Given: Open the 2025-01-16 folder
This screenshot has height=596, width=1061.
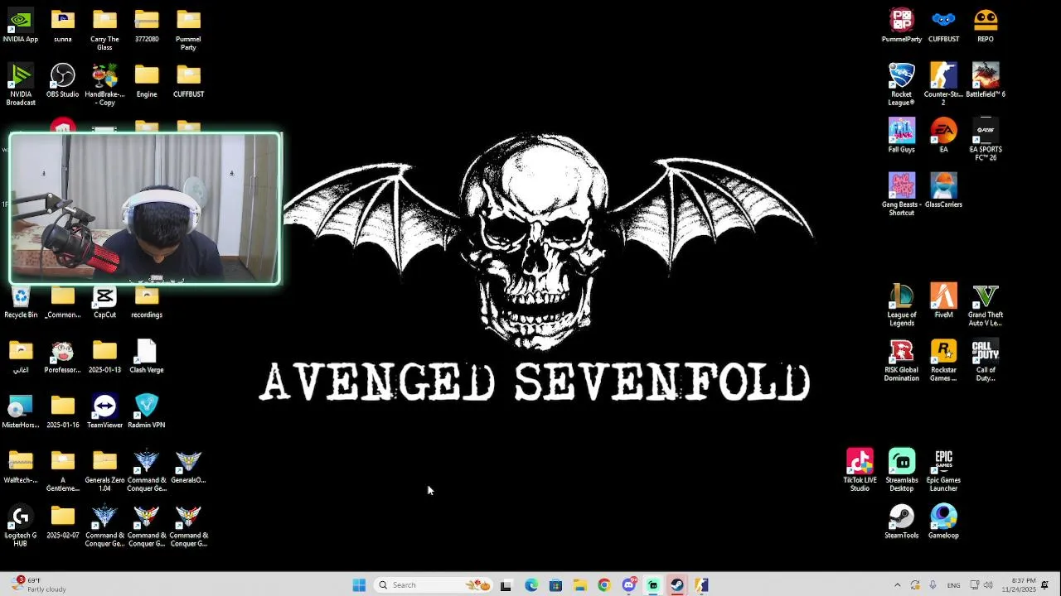Looking at the screenshot, I should [x=63, y=412].
